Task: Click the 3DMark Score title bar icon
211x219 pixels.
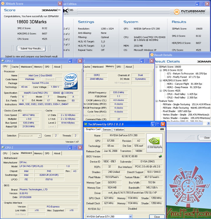Action: (x=3, y=3)
